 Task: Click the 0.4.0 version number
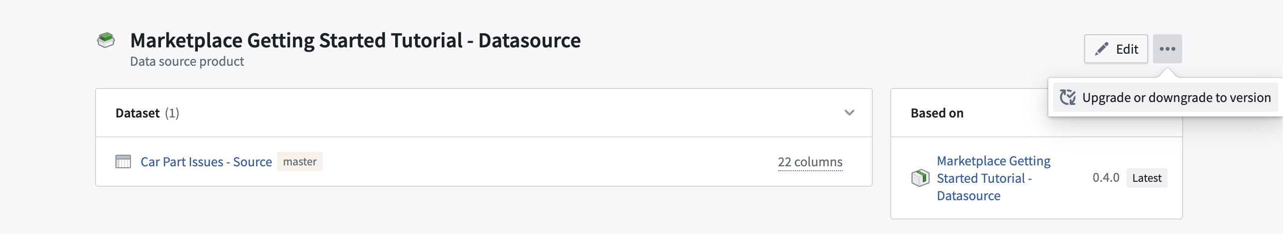point(1106,178)
